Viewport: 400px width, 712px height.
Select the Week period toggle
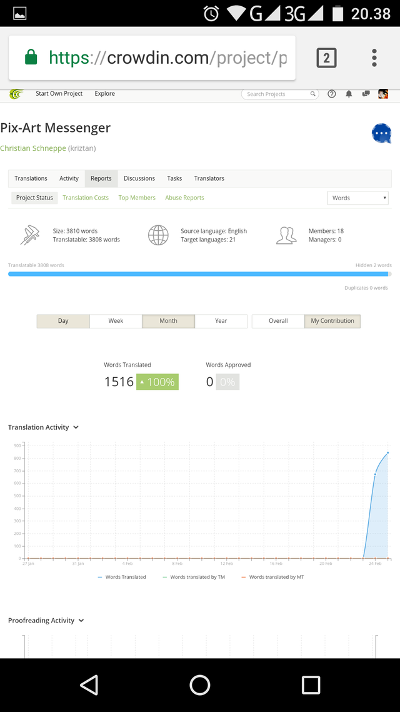coord(116,321)
